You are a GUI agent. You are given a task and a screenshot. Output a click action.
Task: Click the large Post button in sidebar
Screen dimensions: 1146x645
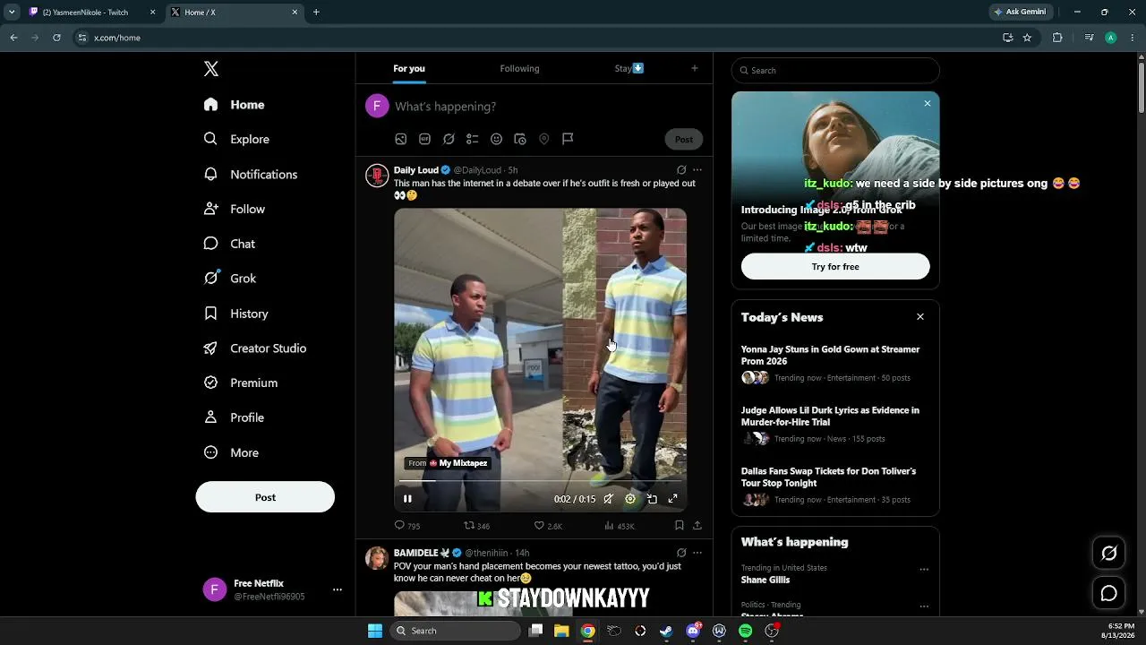click(265, 497)
